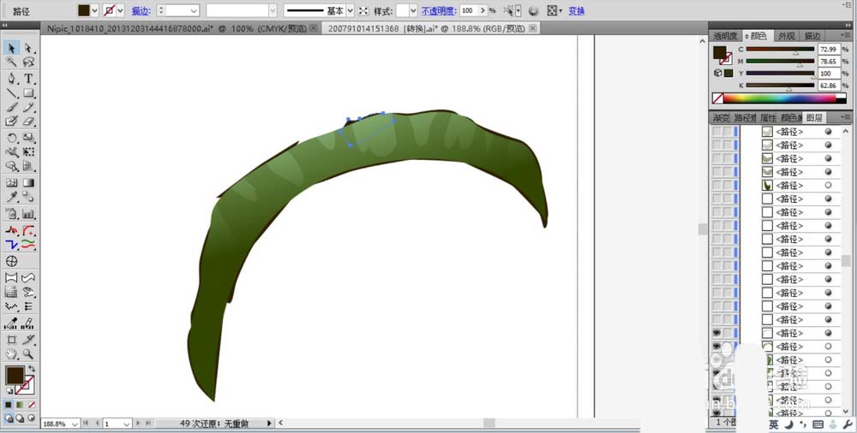
Task: Expand the opacity slider arrow
Action: [483, 10]
